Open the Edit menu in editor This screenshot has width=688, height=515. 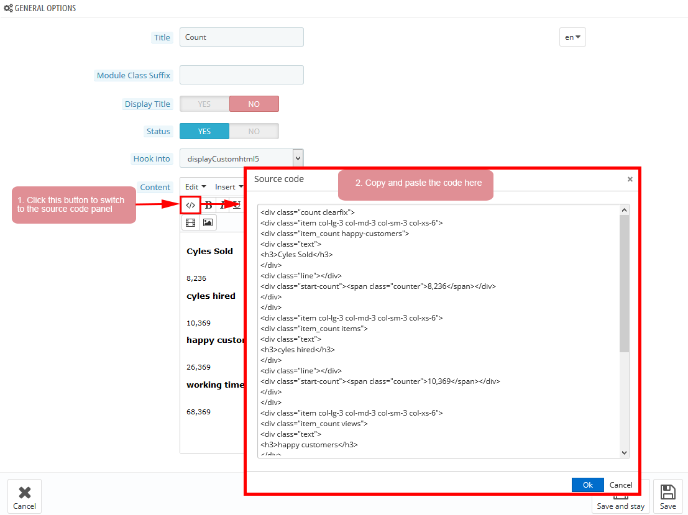195,187
